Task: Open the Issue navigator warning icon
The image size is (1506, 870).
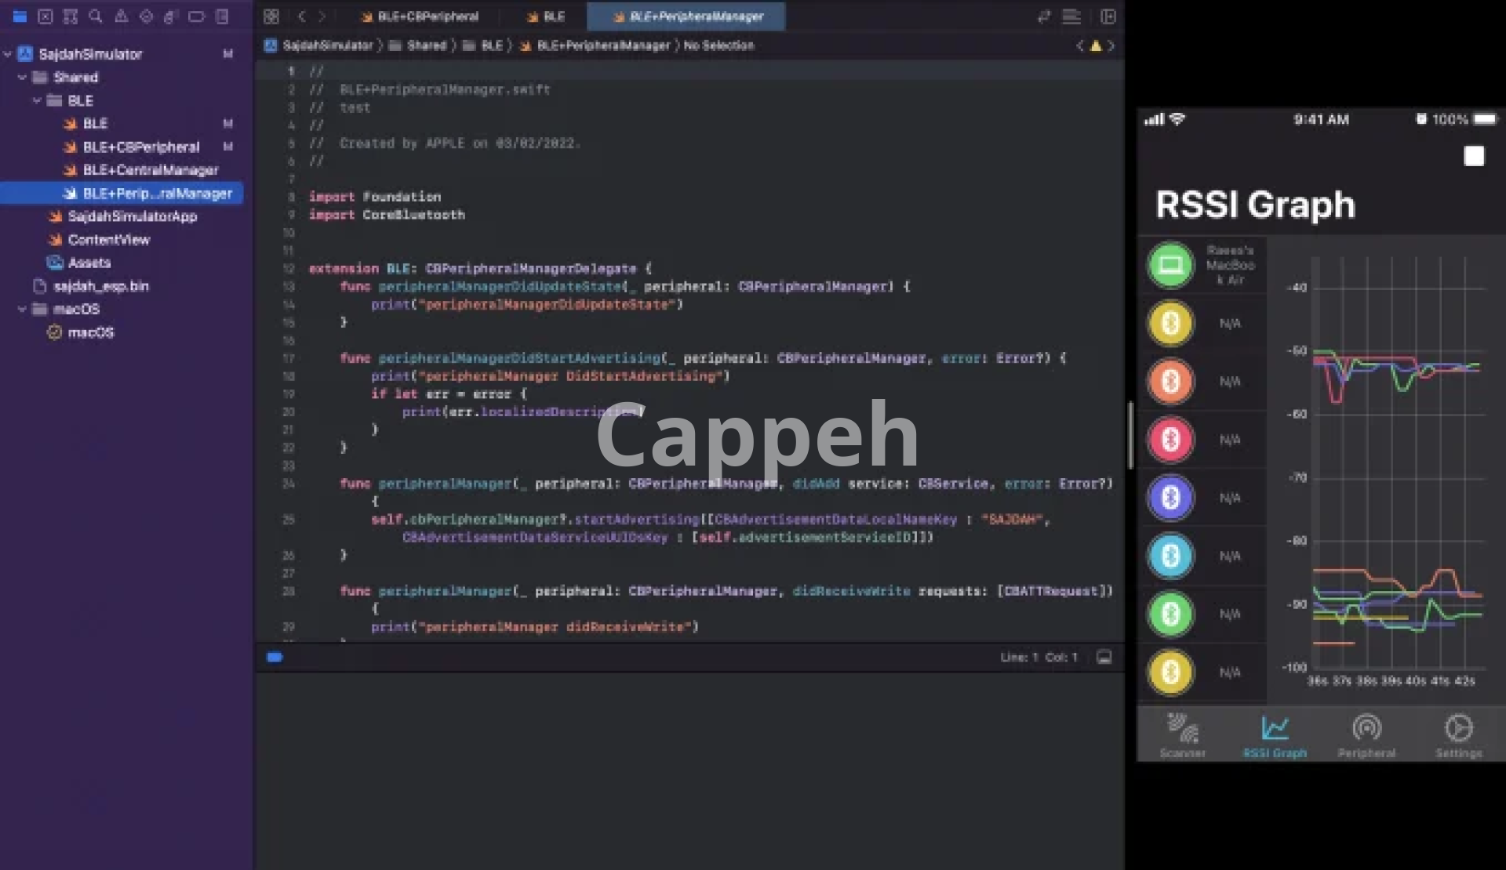Action: point(121,16)
